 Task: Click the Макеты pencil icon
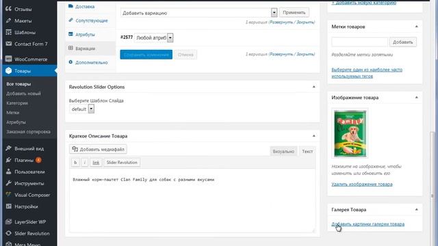point(9,20)
